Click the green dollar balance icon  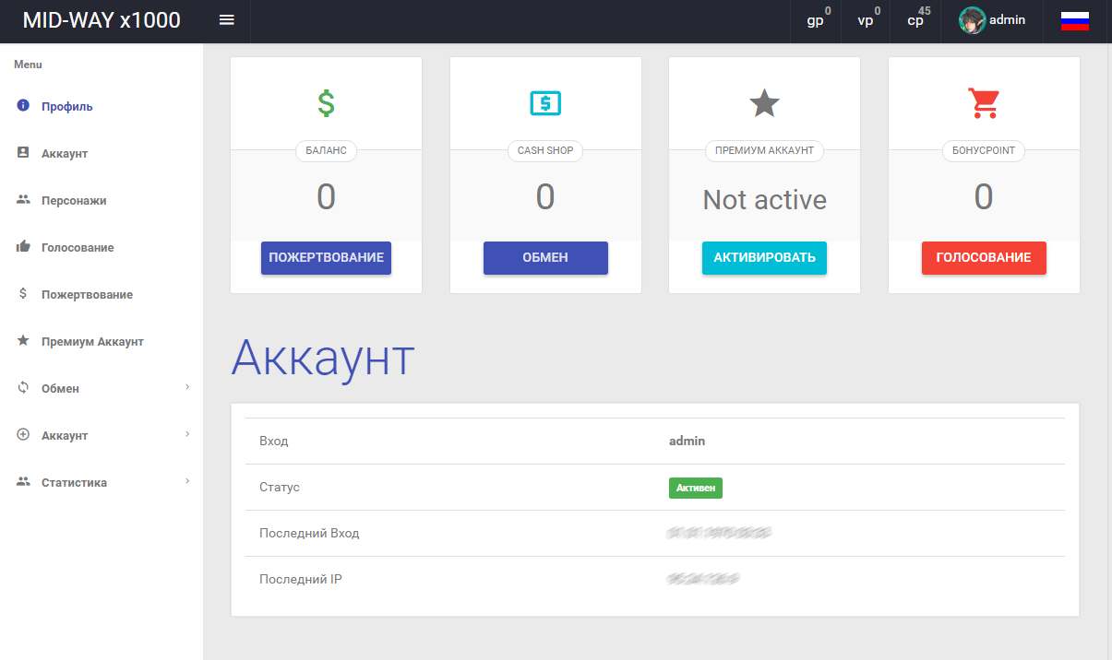click(x=326, y=102)
